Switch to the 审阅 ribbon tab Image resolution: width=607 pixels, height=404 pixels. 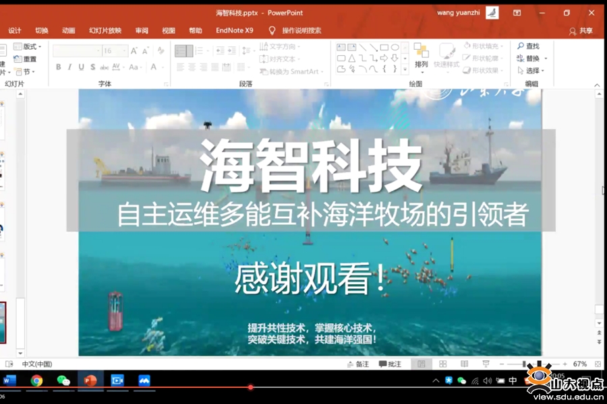142,30
